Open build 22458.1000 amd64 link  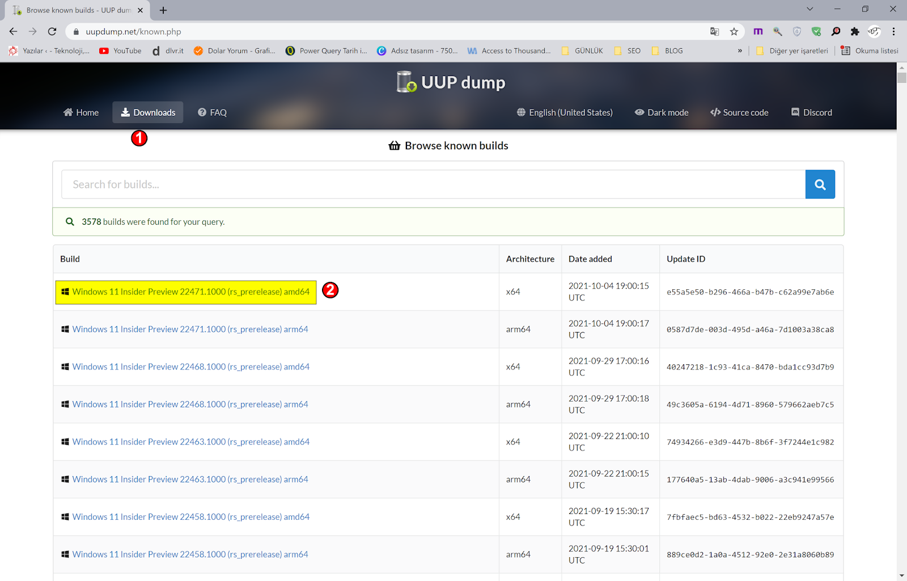click(x=190, y=517)
